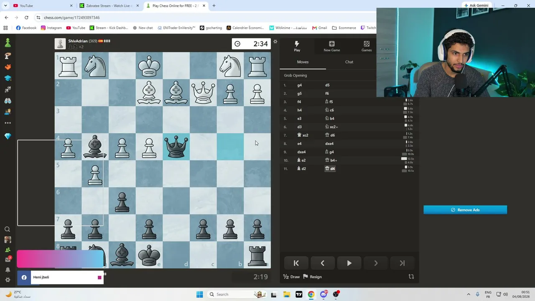Screen dimensions: 535x301
Task: Select highlighted move d4 on move 11
Action: pyautogui.click(x=330, y=169)
